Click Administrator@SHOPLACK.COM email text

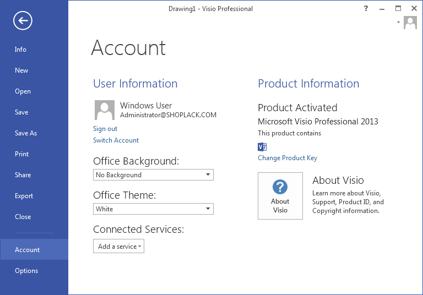[x=168, y=115]
